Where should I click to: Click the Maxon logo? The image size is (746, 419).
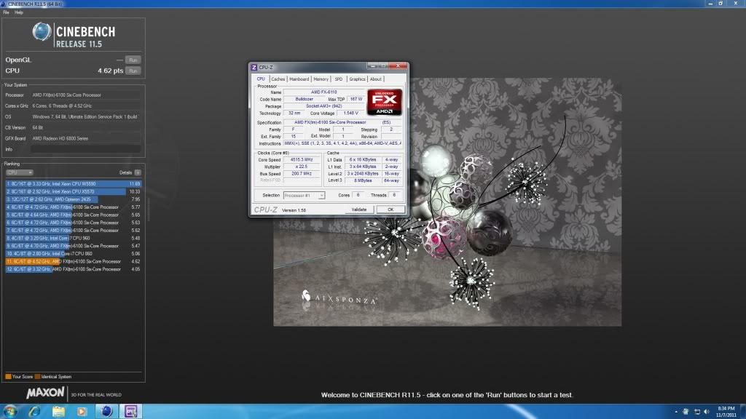(45, 393)
